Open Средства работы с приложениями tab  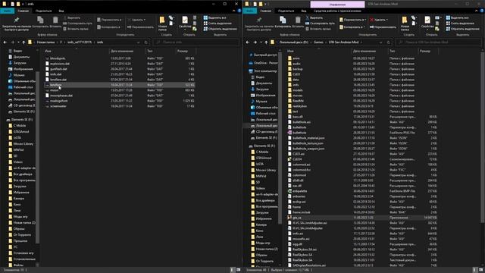[337, 11]
